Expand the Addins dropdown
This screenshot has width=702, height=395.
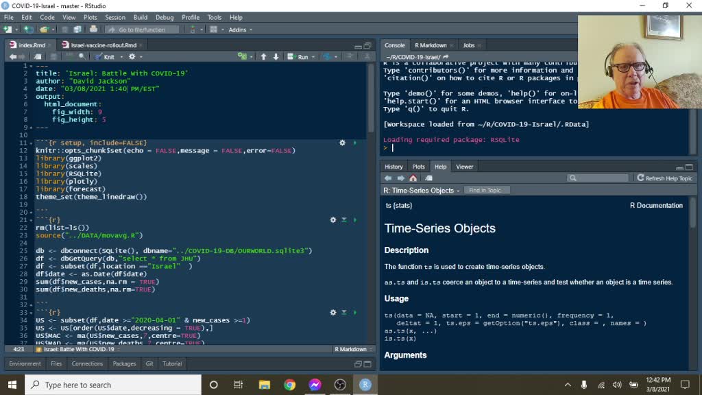241,29
